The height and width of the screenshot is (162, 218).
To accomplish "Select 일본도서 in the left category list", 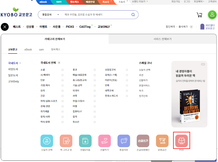I will (x=13, y=75).
